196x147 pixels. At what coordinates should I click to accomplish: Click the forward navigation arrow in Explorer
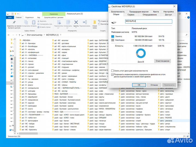pos(13,35)
